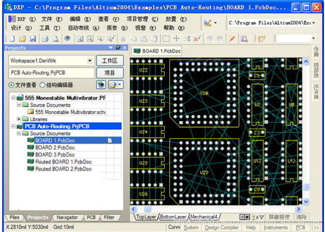Open the 自动布线 menu
This screenshot has width=325, height=232.
point(83,28)
